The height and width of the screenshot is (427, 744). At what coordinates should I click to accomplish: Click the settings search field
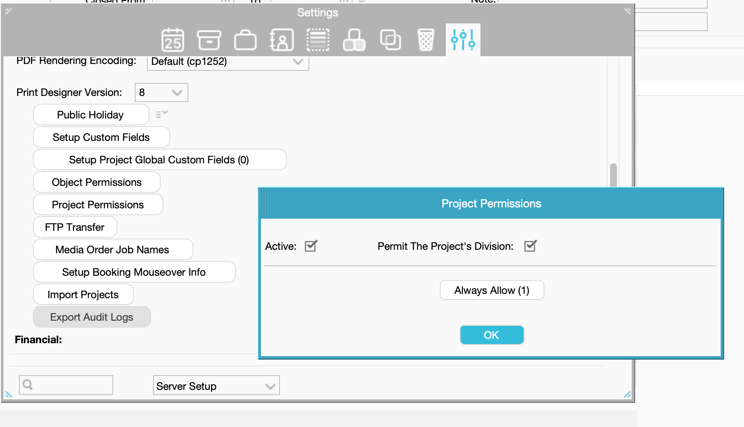(x=66, y=385)
